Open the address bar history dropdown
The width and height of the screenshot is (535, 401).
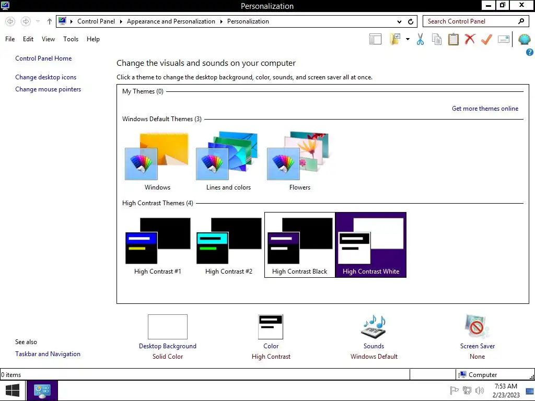tap(399, 21)
